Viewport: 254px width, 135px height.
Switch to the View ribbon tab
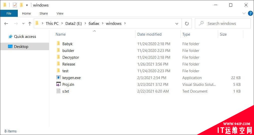pos(60,14)
